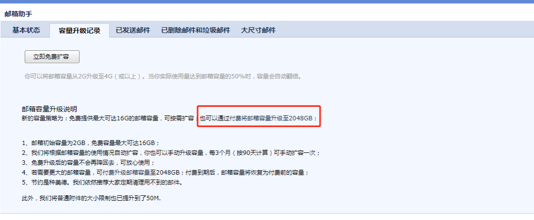This screenshot has width=534, height=220.
Task: Click list item 3 about 容量不会再降回去
Action: (x=88, y=163)
